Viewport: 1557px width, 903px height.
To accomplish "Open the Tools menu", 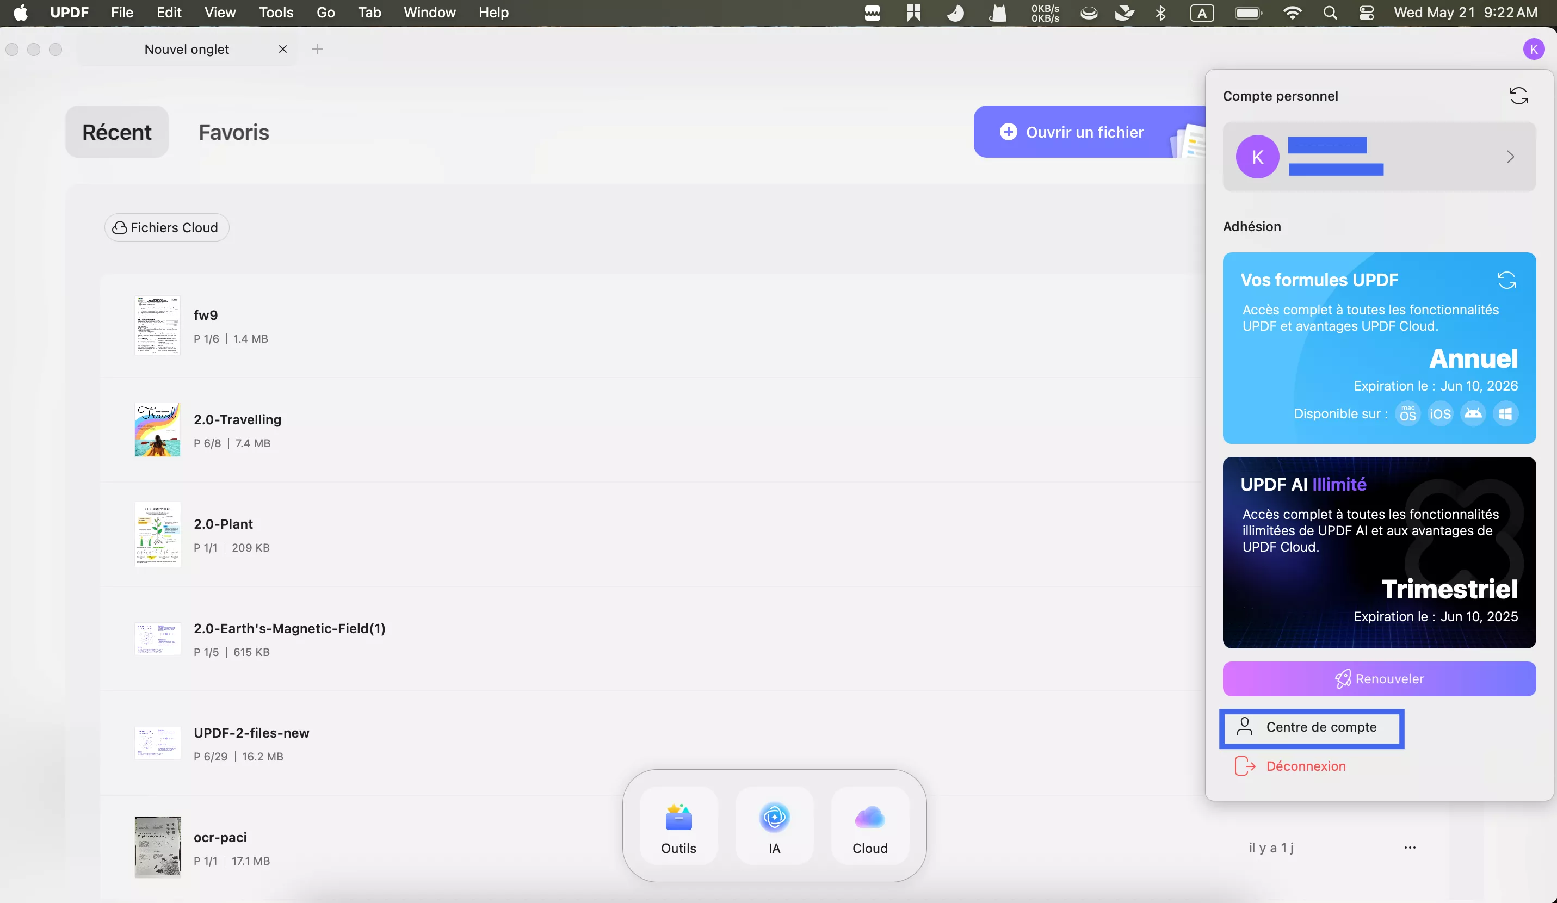I will (276, 13).
